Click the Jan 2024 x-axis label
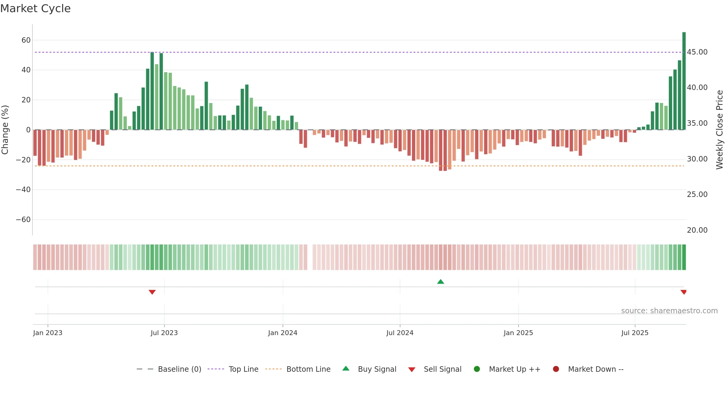728x409 pixels. coord(283,333)
